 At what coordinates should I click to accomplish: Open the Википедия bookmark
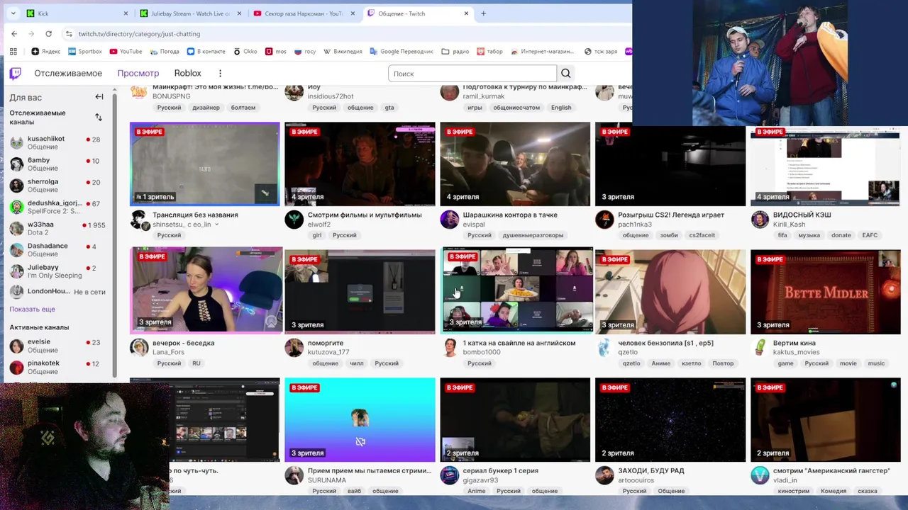point(343,51)
